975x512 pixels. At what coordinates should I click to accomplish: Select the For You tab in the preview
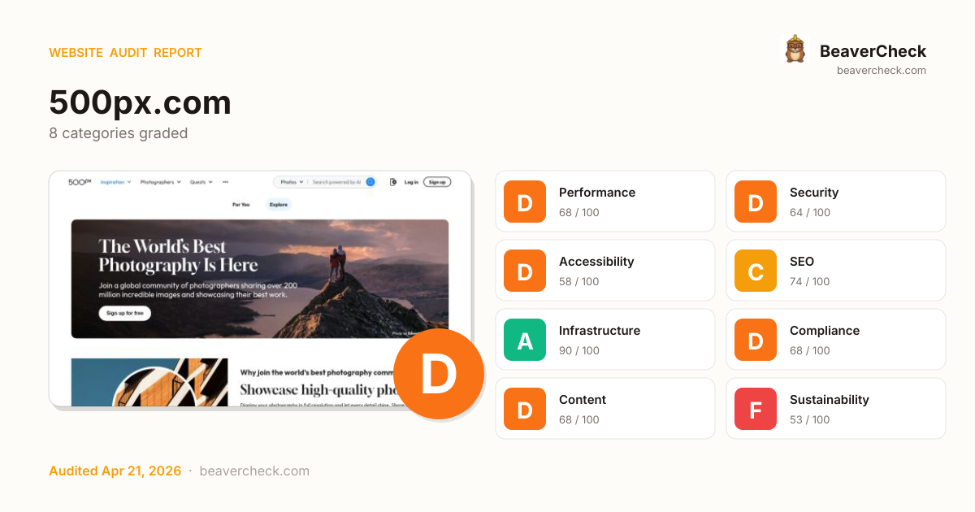(x=241, y=205)
